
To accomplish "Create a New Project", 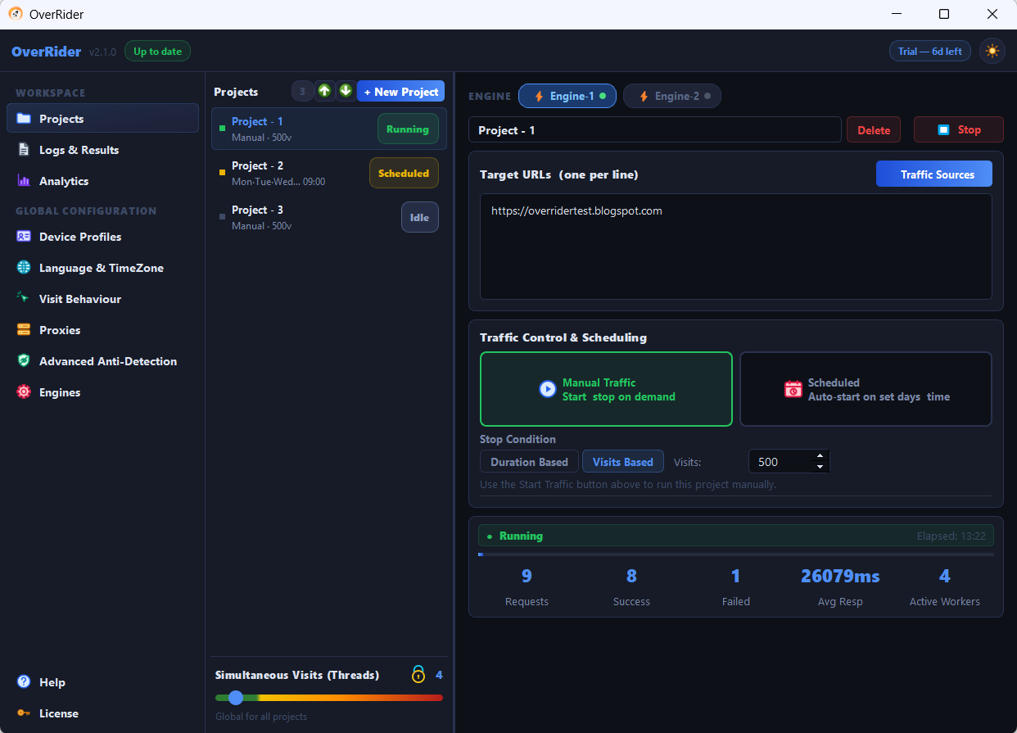I will point(401,92).
